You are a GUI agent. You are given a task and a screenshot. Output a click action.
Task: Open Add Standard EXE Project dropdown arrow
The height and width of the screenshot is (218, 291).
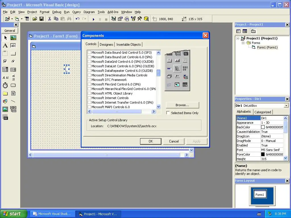coord(12,19)
